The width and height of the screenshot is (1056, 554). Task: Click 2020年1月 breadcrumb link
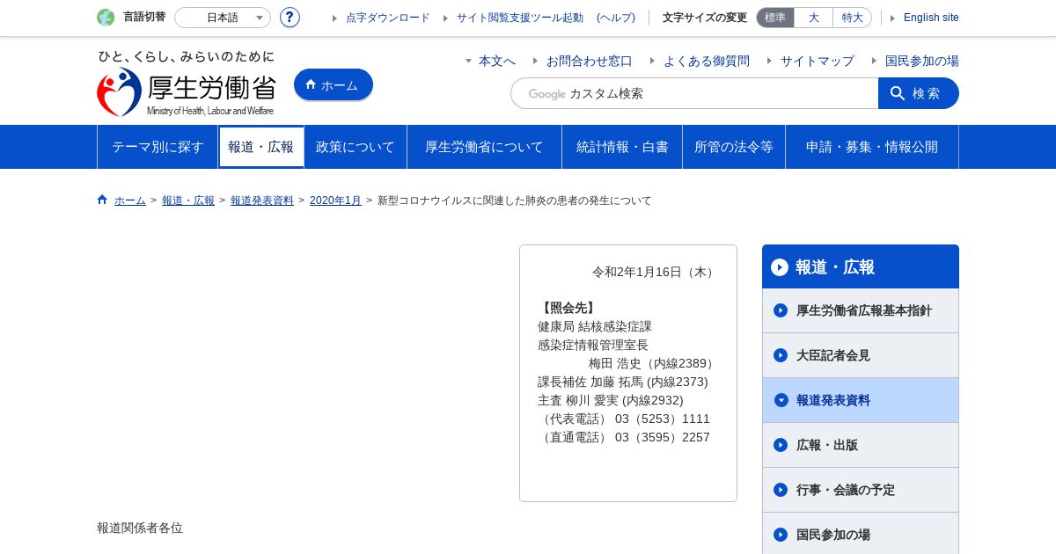tap(335, 200)
